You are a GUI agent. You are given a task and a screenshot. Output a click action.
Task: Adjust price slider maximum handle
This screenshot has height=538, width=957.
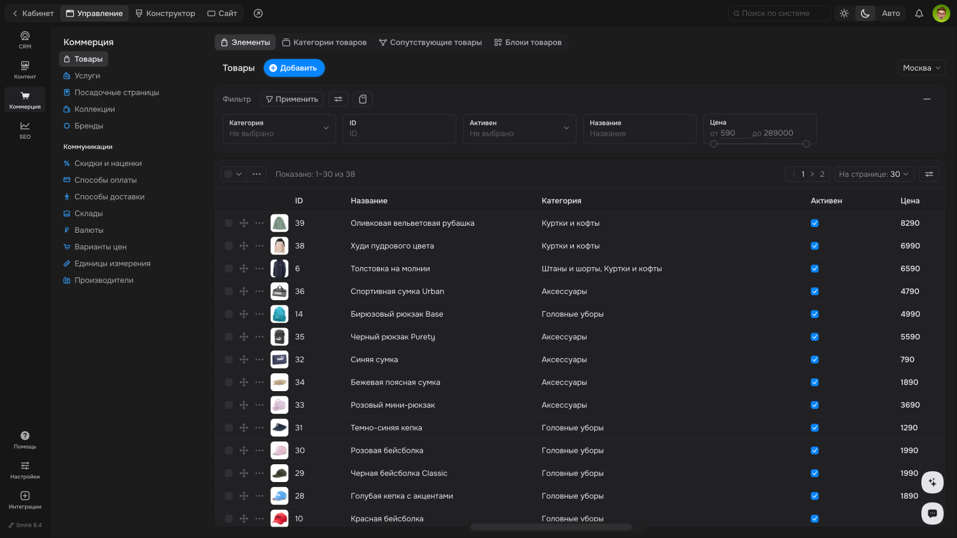(x=806, y=144)
